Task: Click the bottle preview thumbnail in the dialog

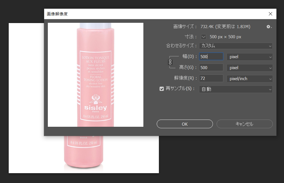Action: pyautogui.click(x=96, y=75)
